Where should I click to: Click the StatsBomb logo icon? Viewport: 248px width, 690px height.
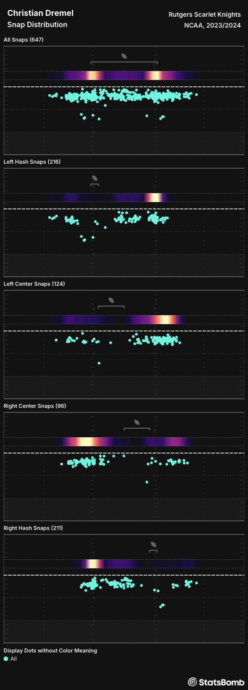click(x=192, y=681)
